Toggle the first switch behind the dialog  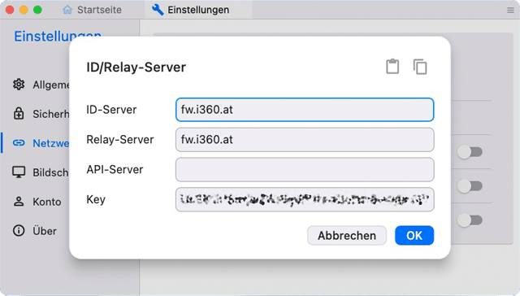(x=470, y=152)
